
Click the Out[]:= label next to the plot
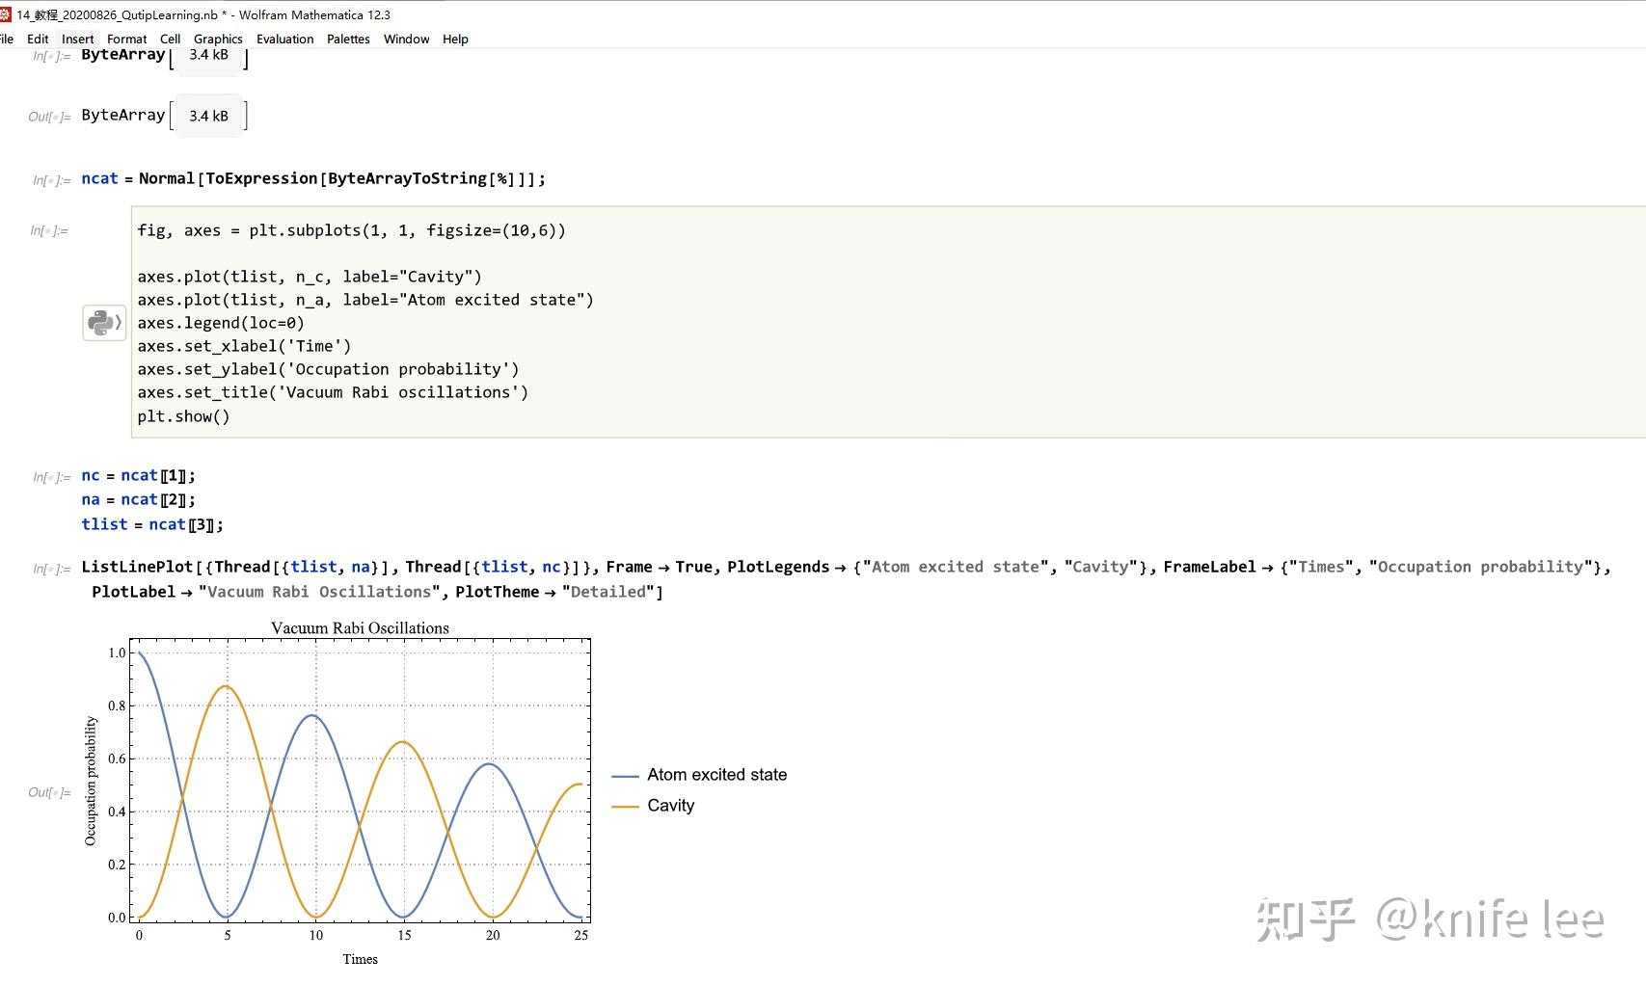tap(49, 791)
